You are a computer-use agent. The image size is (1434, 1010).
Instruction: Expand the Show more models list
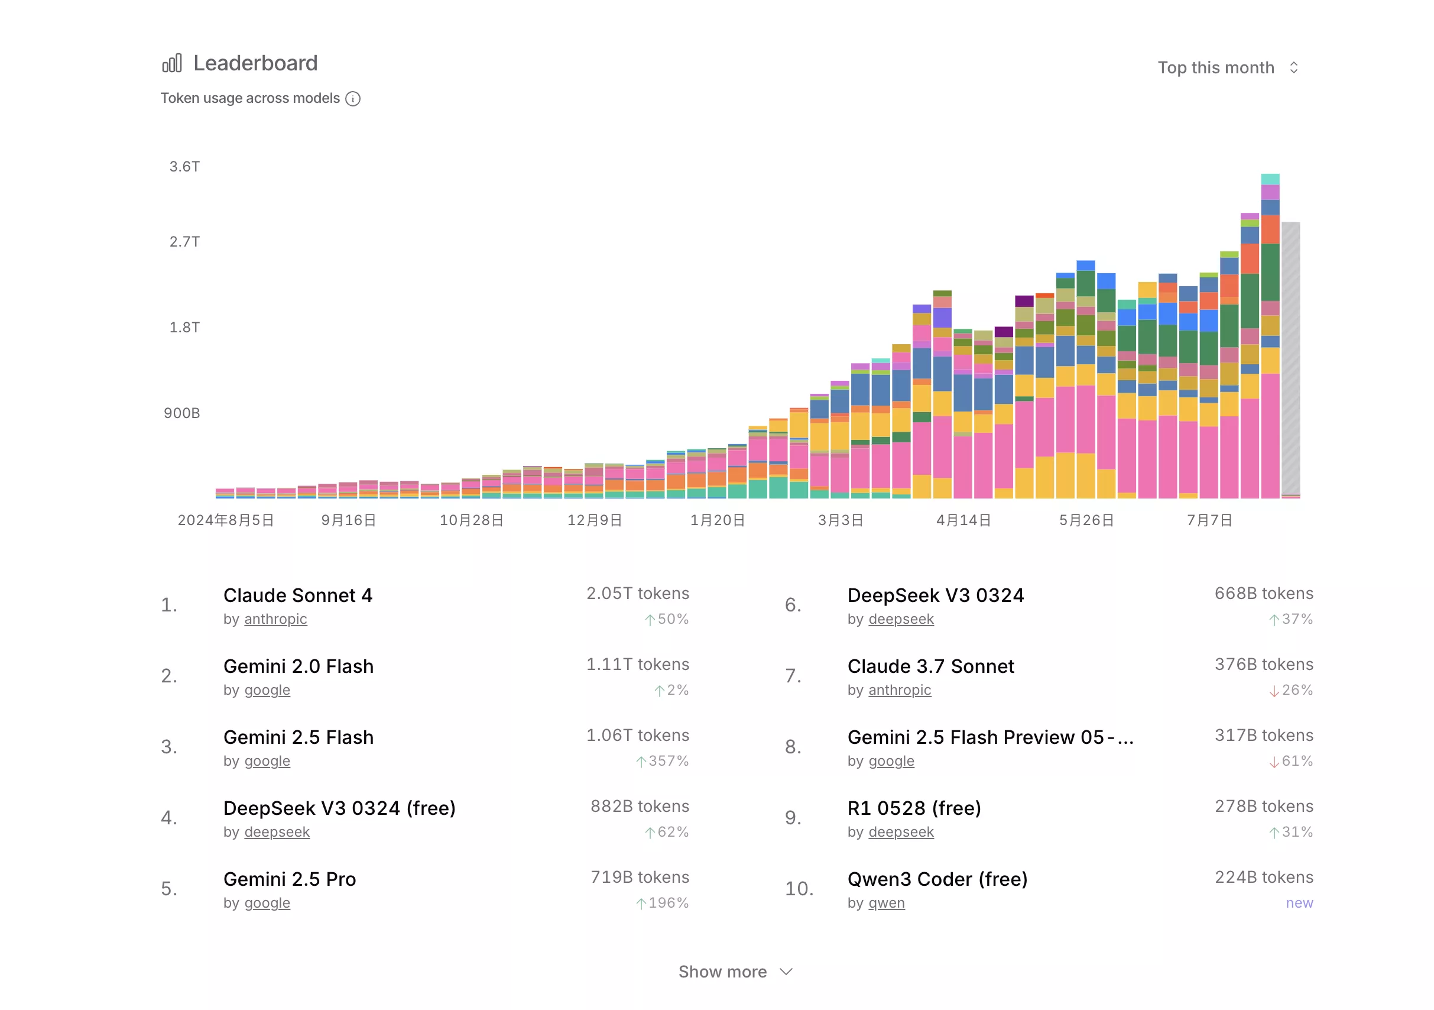723,971
